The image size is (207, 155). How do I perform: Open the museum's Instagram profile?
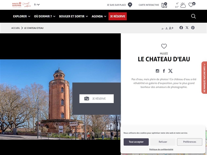(x=158, y=71)
